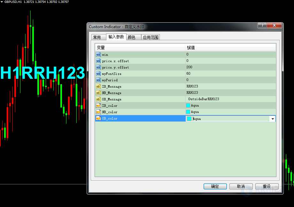Click the color icon beside IB_color
This screenshot has height=207, width=294.
(x=98, y=106)
